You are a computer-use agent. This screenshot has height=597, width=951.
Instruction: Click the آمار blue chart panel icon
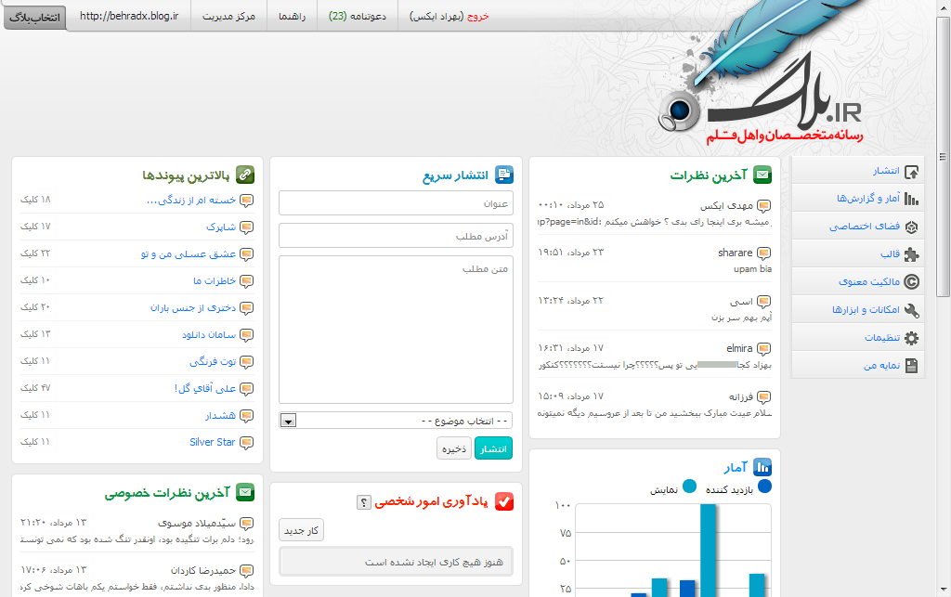coord(762,467)
